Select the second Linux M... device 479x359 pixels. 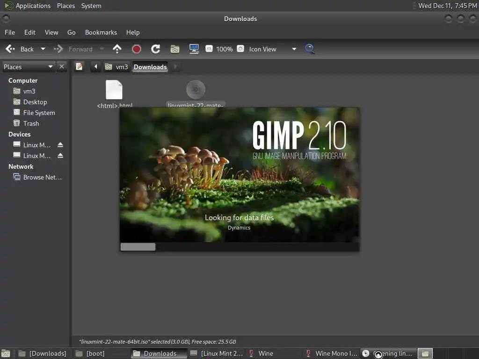click(x=32, y=156)
